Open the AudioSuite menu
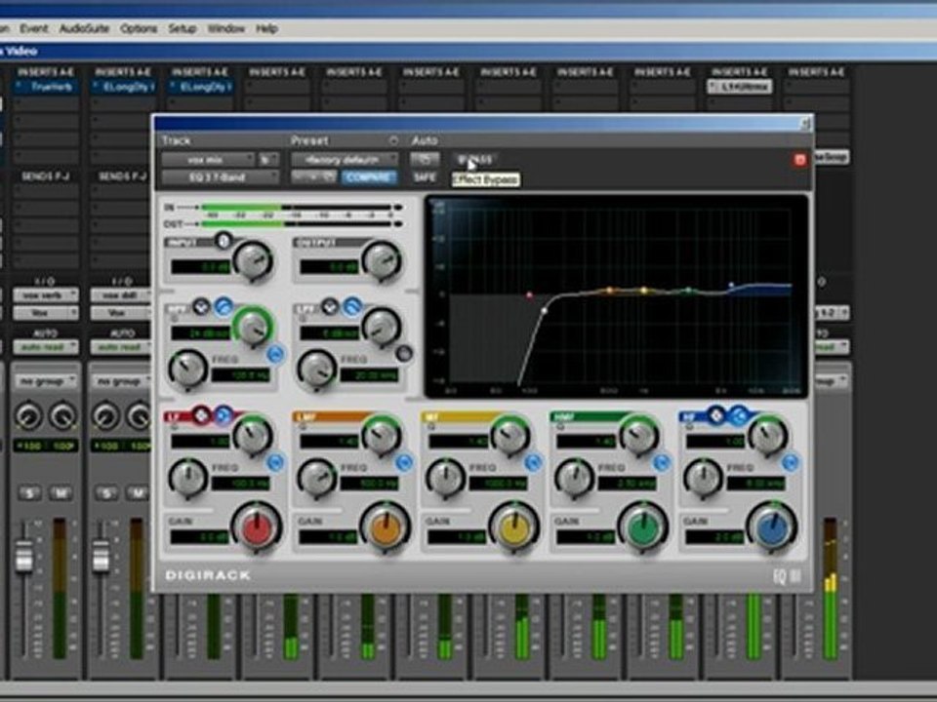937x702 pixels. [84, 28]
